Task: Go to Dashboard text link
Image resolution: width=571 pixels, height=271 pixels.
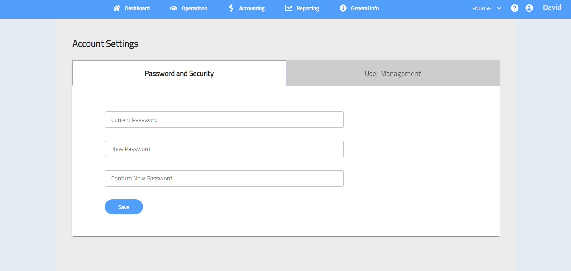Action: pyautogui.click(x=137, y=8)
